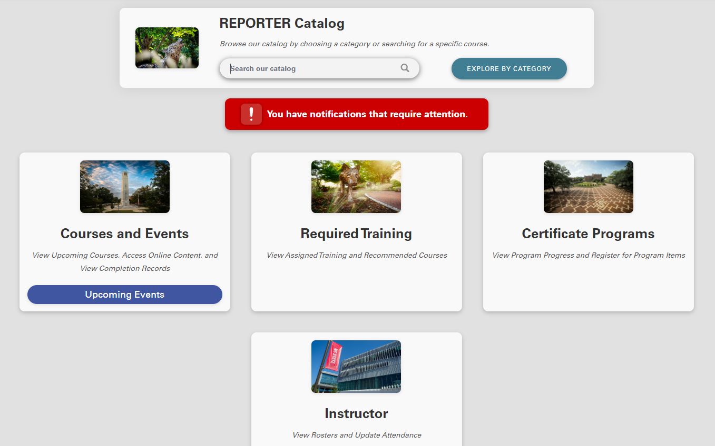Open the notifications requiring attention banner

(x=357, y=114)
